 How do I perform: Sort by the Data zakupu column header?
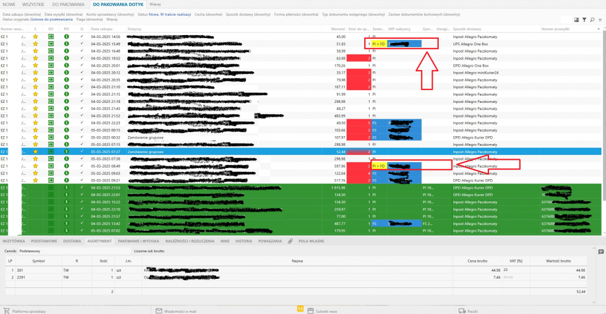pos(101,28)
